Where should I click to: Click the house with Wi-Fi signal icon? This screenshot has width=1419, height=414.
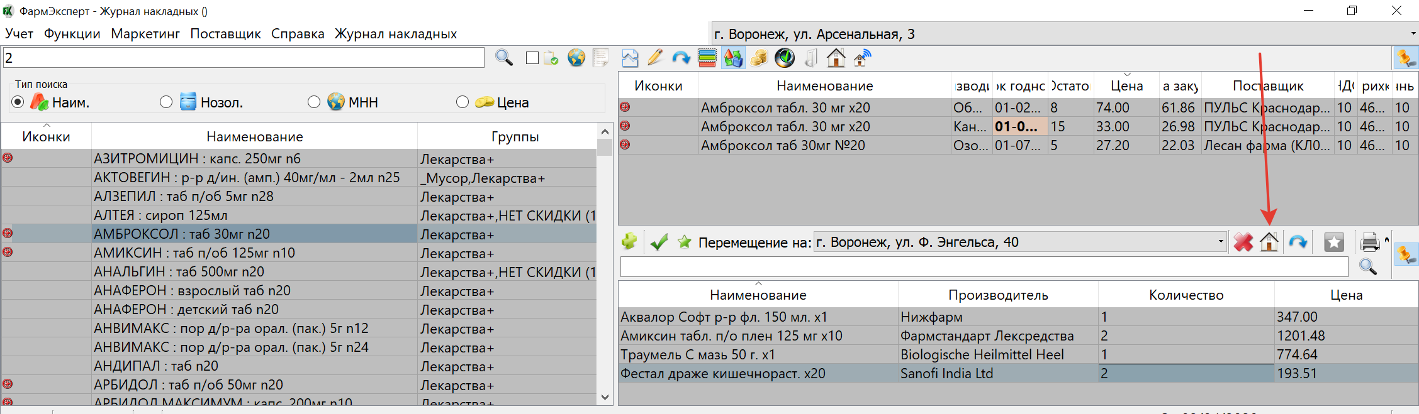click(862, 58)
